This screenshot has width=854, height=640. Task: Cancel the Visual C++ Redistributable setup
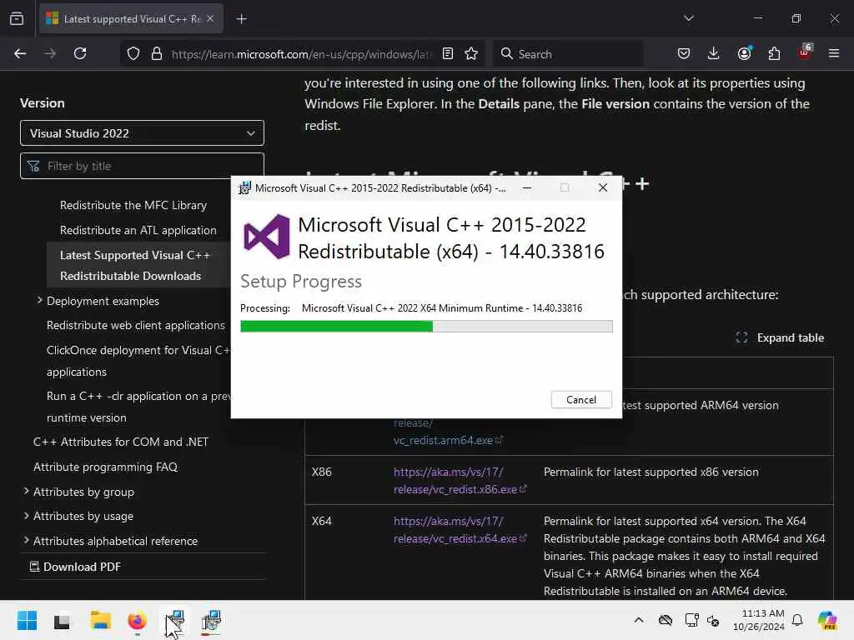(581, 399)
